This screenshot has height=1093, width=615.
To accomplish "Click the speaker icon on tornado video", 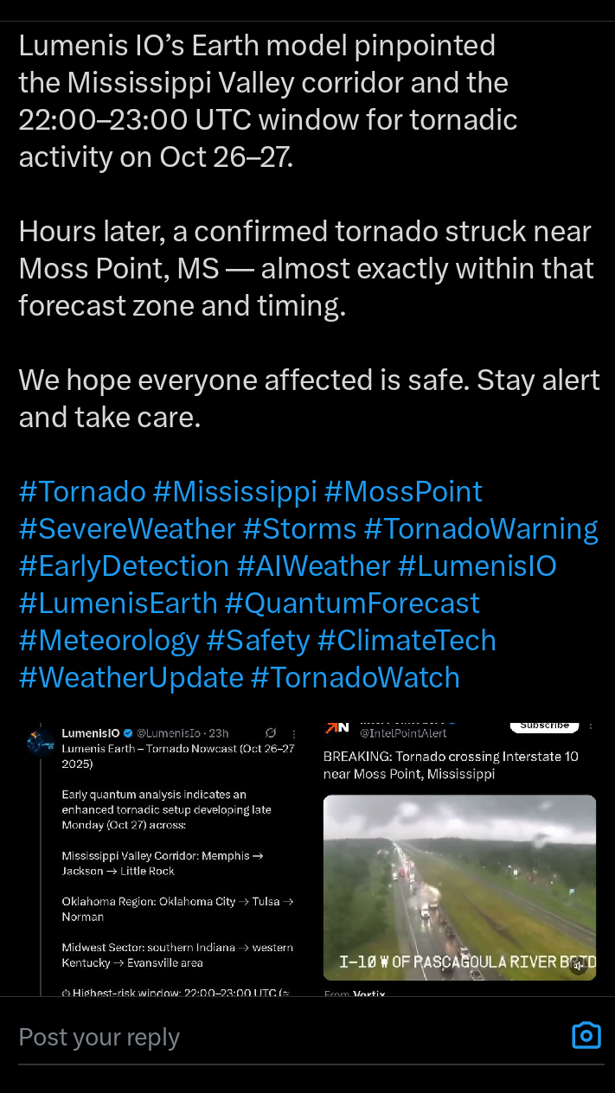I will point(578,967).
